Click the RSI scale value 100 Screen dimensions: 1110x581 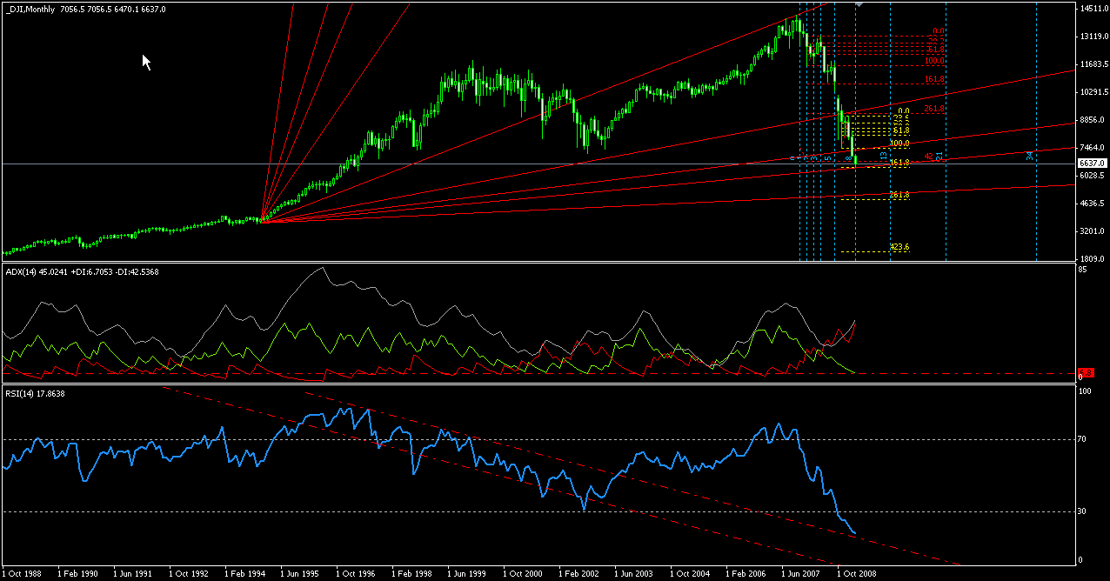coord(1086,391)
